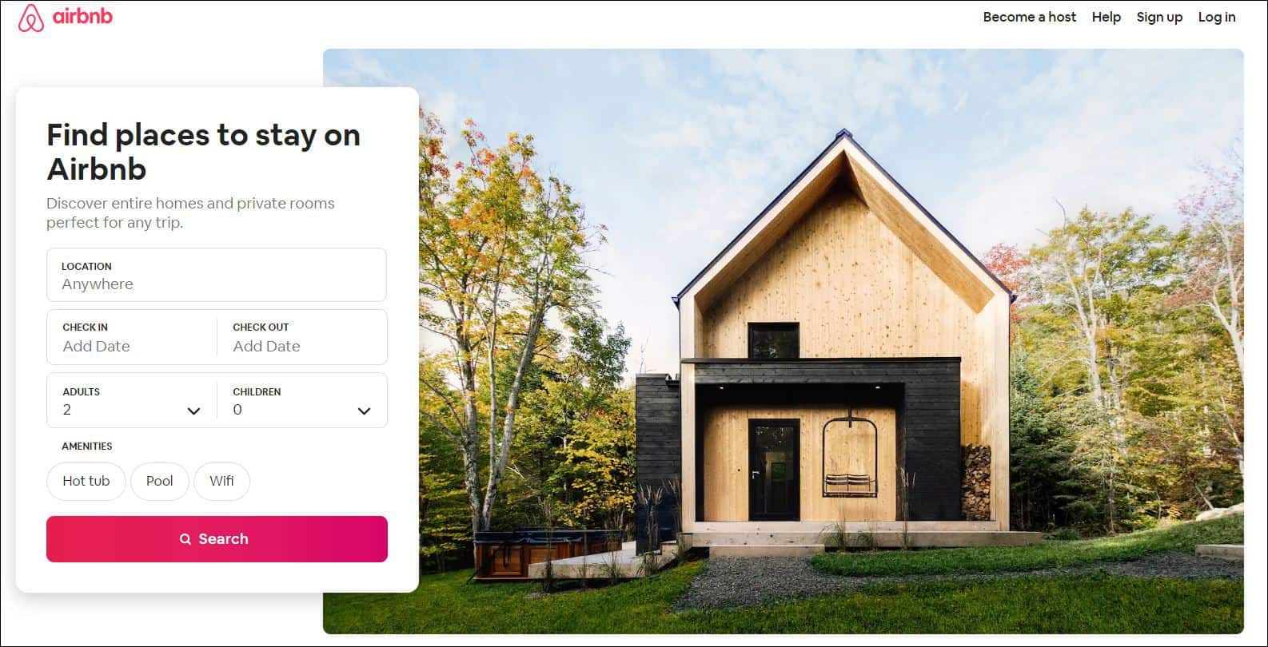
Task: Open the Help menu item
Action: [1106, 17]
